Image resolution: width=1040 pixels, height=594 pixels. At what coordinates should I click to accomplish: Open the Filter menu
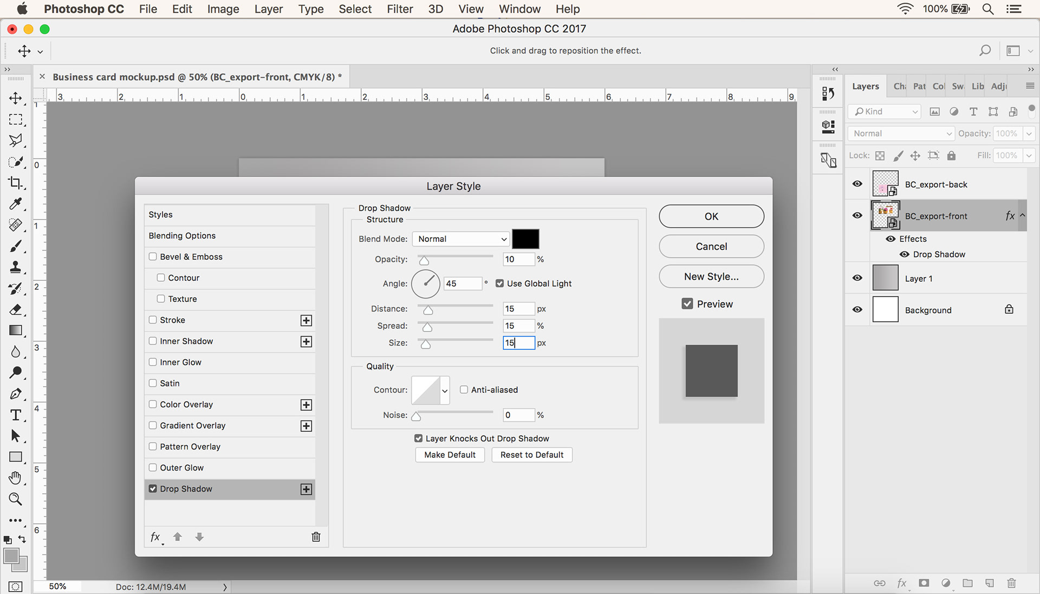coord(400,9)
